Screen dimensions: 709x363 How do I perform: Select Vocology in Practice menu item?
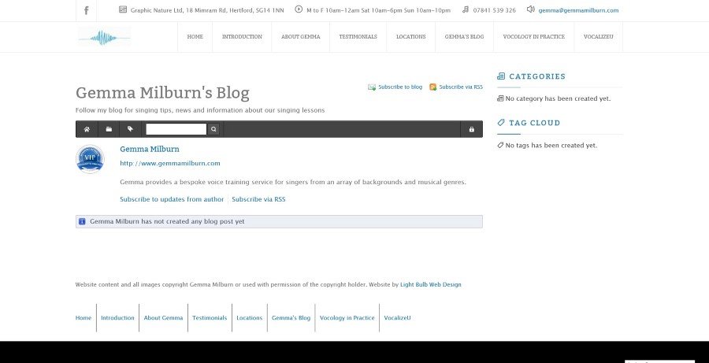[x=533, y=37]
